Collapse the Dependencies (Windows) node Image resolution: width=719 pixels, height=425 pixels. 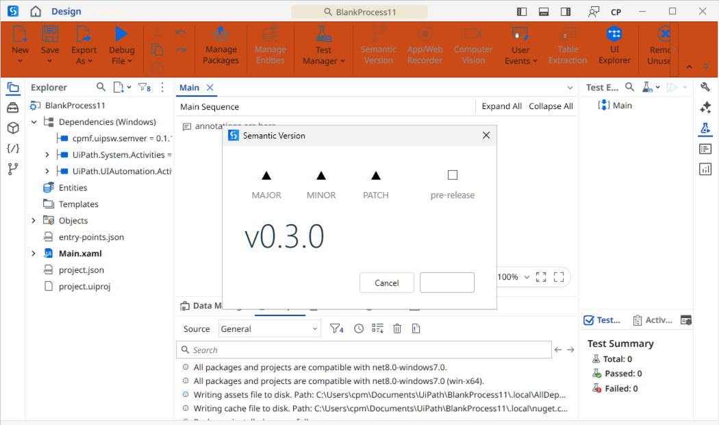(34, 122)
